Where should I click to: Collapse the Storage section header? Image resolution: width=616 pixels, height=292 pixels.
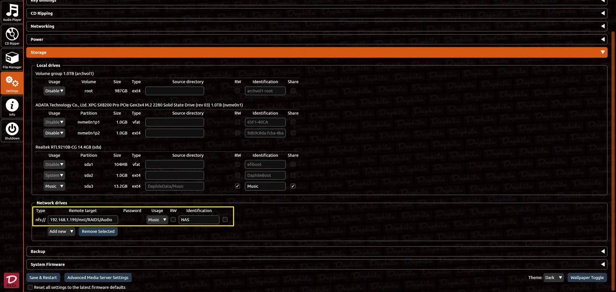[x=316, y=52]
